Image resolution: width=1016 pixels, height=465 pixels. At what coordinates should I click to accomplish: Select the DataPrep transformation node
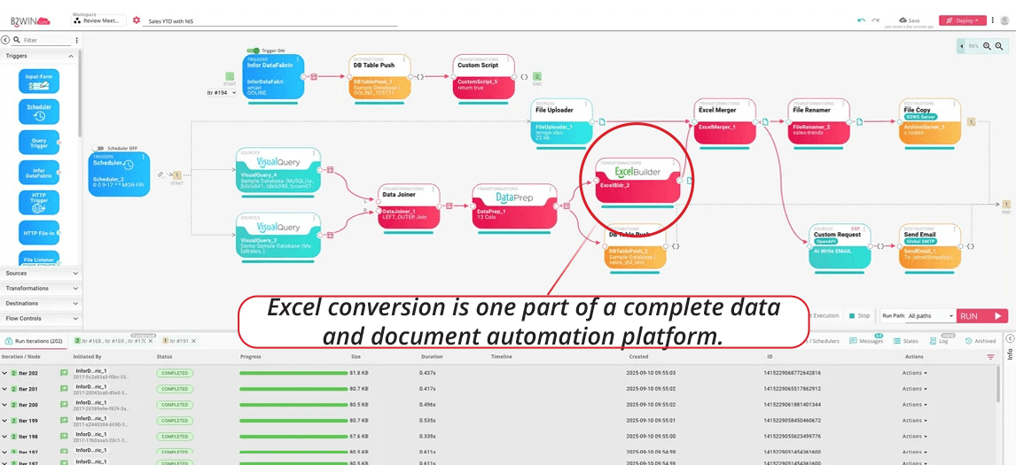pos(514,206)
